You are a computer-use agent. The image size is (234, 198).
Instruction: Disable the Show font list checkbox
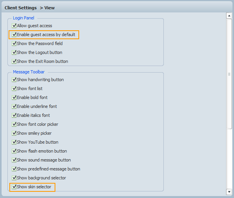pyautogui.click(x=14, y=89)
